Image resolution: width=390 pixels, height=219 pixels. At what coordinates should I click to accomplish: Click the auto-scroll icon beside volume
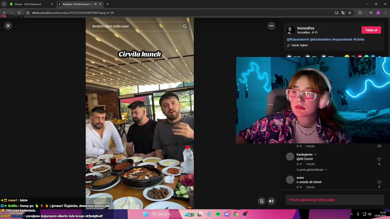click(262, 201)
